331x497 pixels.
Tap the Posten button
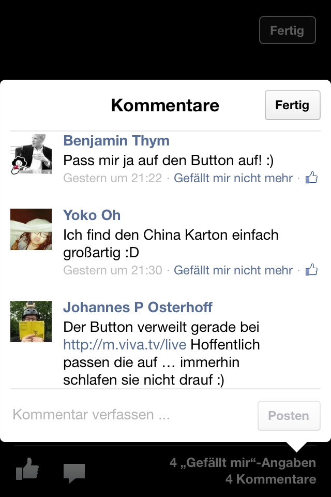click(x=289, y=416)
